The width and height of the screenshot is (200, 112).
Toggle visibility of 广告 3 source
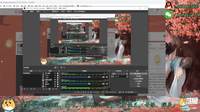(55, 75)
